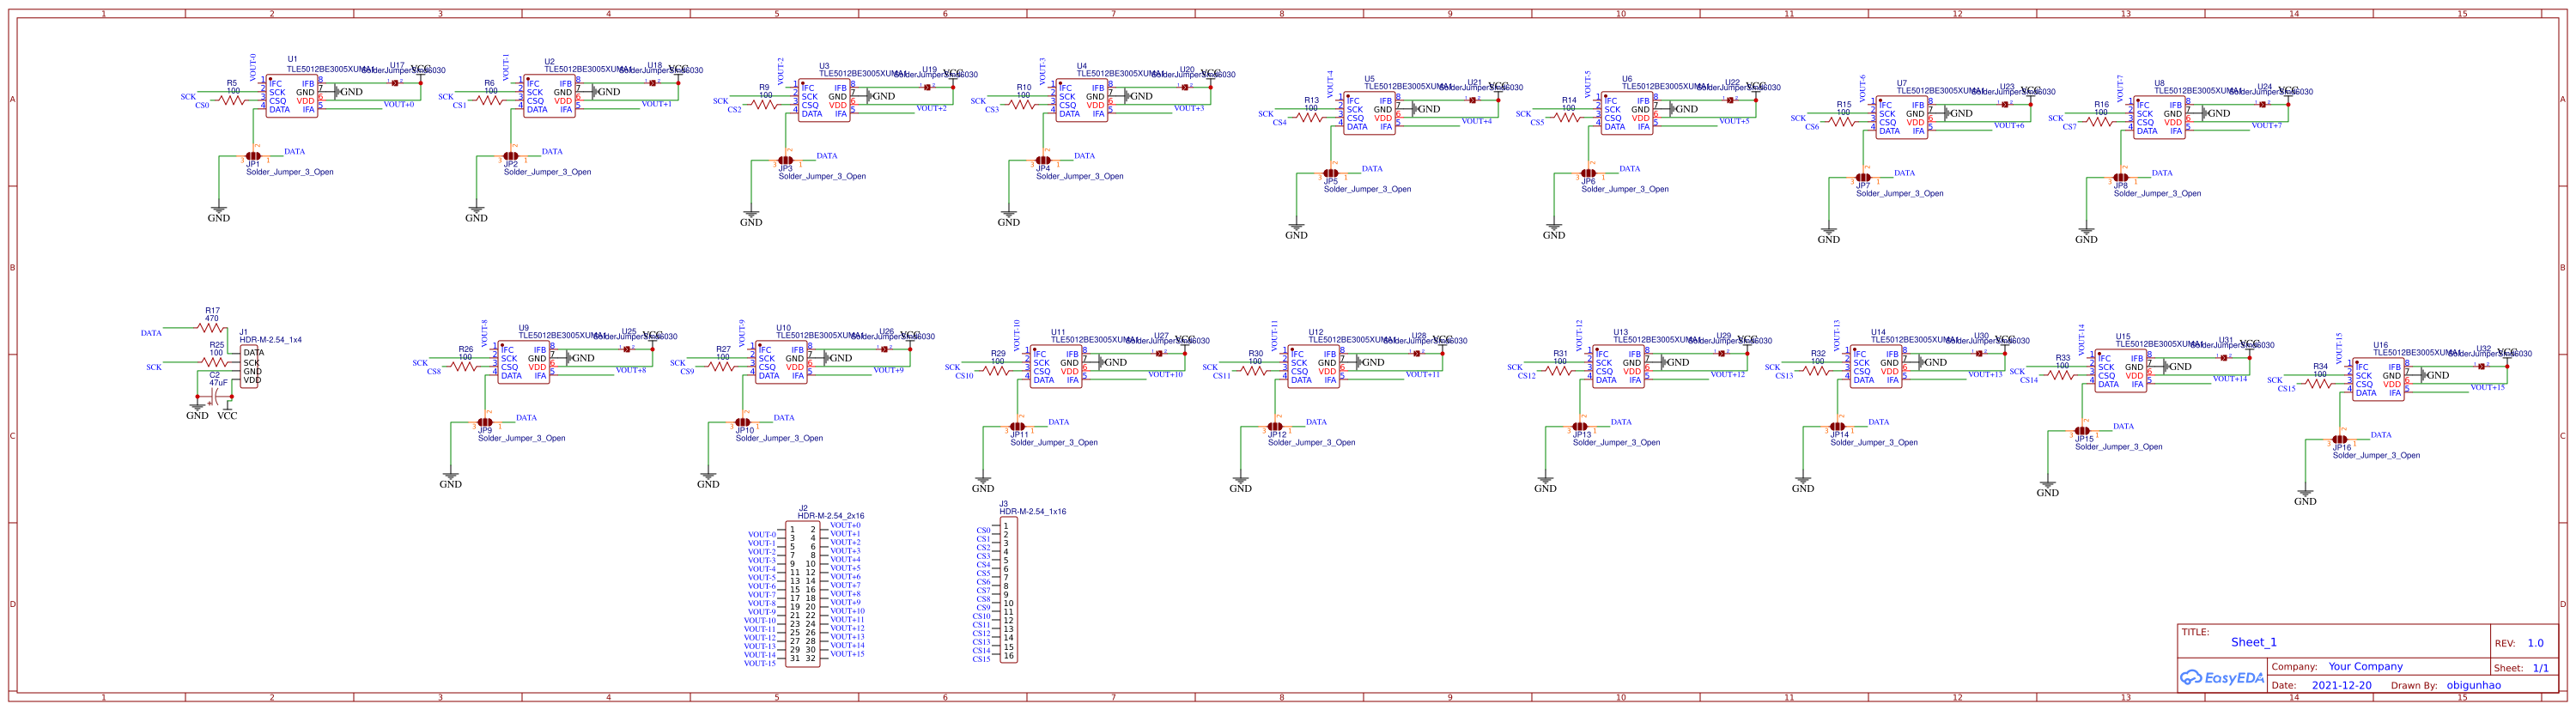Click the VCC power symbol below C2
Image resolution: width=2576 pixels, height=710 pixels.
(x=228, y=412)
